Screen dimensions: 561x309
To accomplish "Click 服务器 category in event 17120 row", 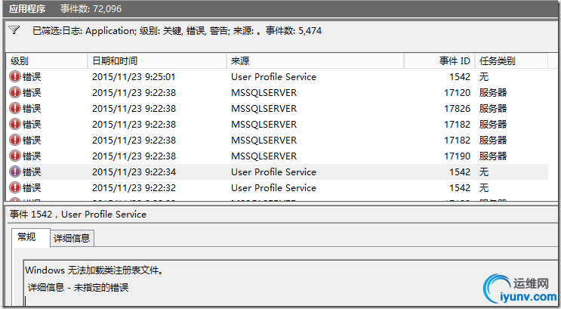I will [x=492, y=92].
